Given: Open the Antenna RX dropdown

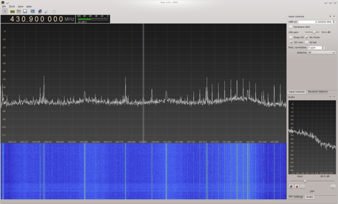Looking at the screenshot, I should 321,53.
